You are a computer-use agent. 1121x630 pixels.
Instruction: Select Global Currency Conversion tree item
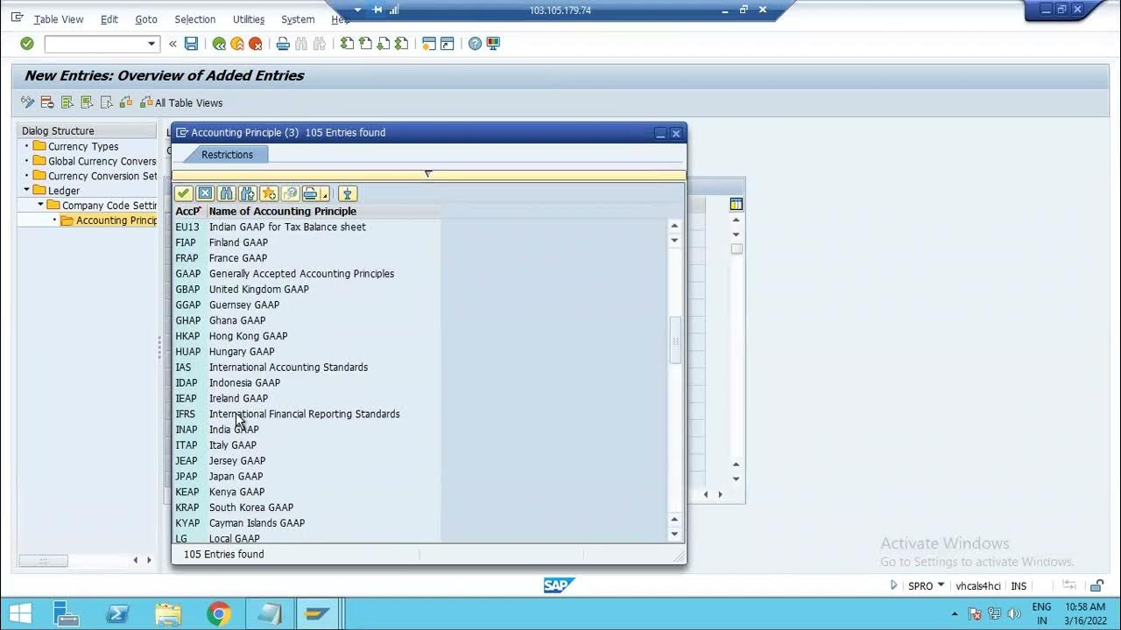coord(95,161)
